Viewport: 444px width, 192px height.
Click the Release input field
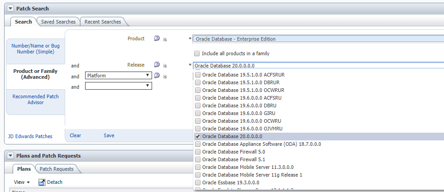pyautogui.click(x=318, y=66)
